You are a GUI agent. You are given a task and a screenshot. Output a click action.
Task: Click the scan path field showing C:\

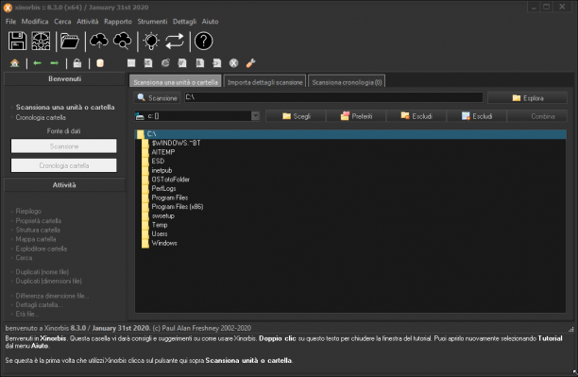333,97
